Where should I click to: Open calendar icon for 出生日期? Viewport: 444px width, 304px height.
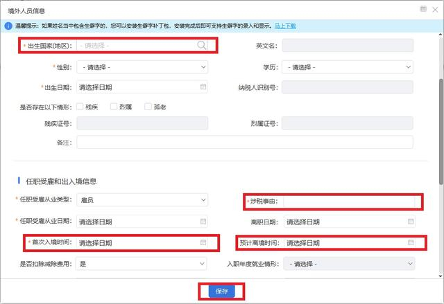[203, 87]
